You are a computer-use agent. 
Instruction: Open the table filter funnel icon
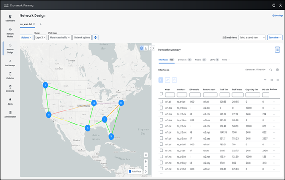coord(265,80)
